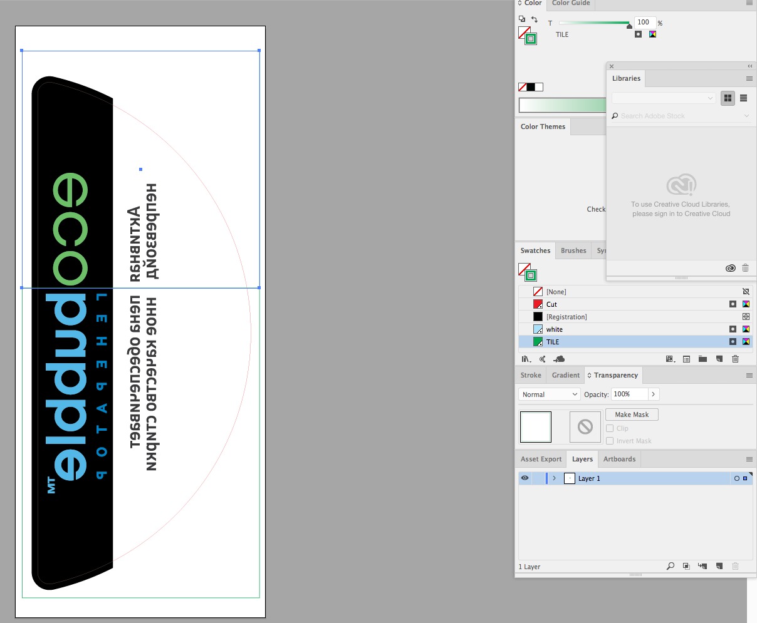Select the [Registration] swatch
The image size is (757, 623).
(635, 317)
